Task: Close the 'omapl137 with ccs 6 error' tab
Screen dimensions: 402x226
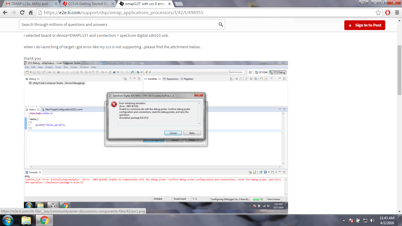Action: tap(170, 4)
